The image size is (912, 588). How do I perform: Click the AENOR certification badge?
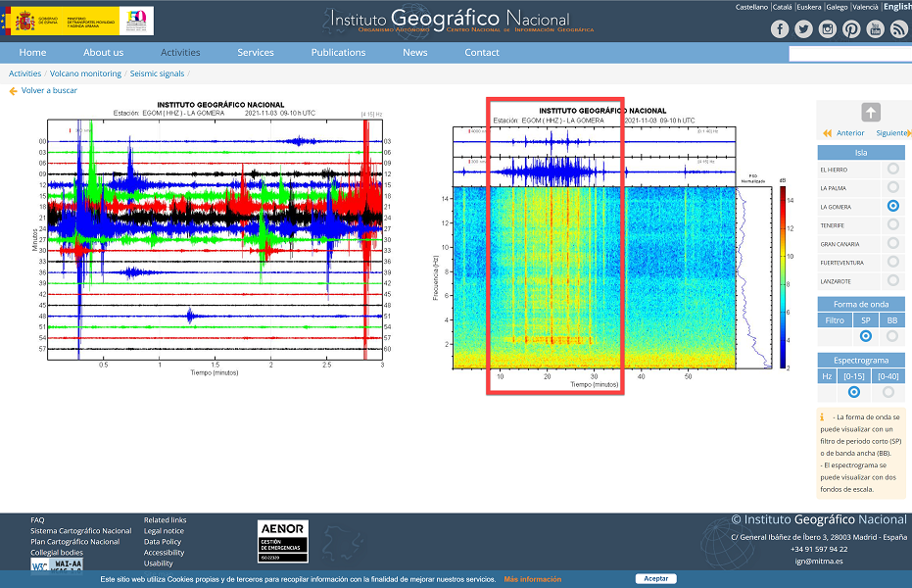[x=283, y=542]
